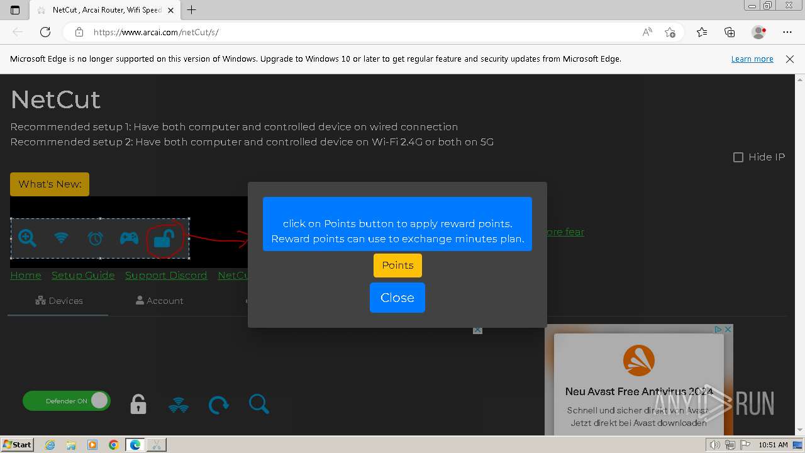Image resolution: width=805 pixels, height=453 pixels.
Task: Switch to the Account tab
Action: point(159,301)
